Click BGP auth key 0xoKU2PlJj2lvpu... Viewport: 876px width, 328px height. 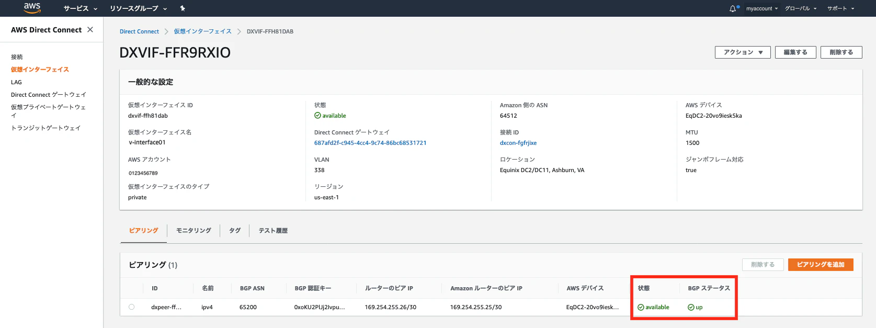coord(320,307)
